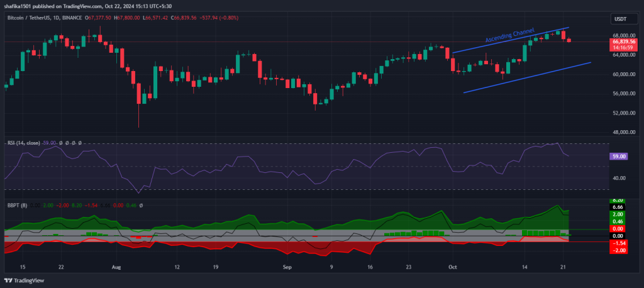The image size is (644, 288).
Task: Click the Ascending Channel text label
Action: [509, 35]
